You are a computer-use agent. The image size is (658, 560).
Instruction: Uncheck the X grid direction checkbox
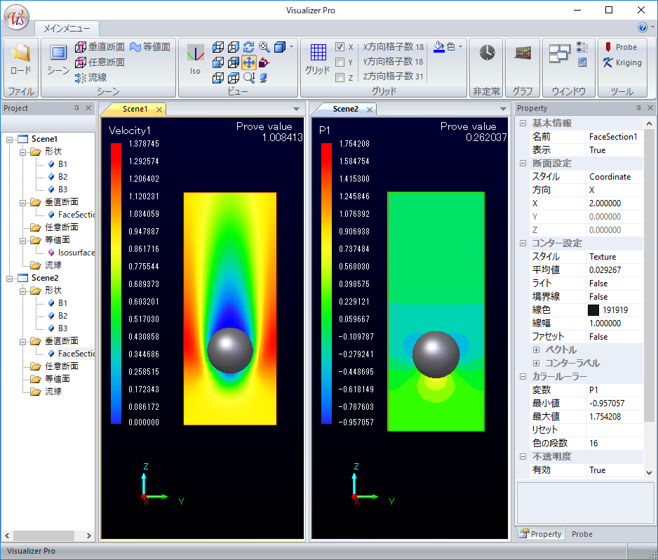340,47
